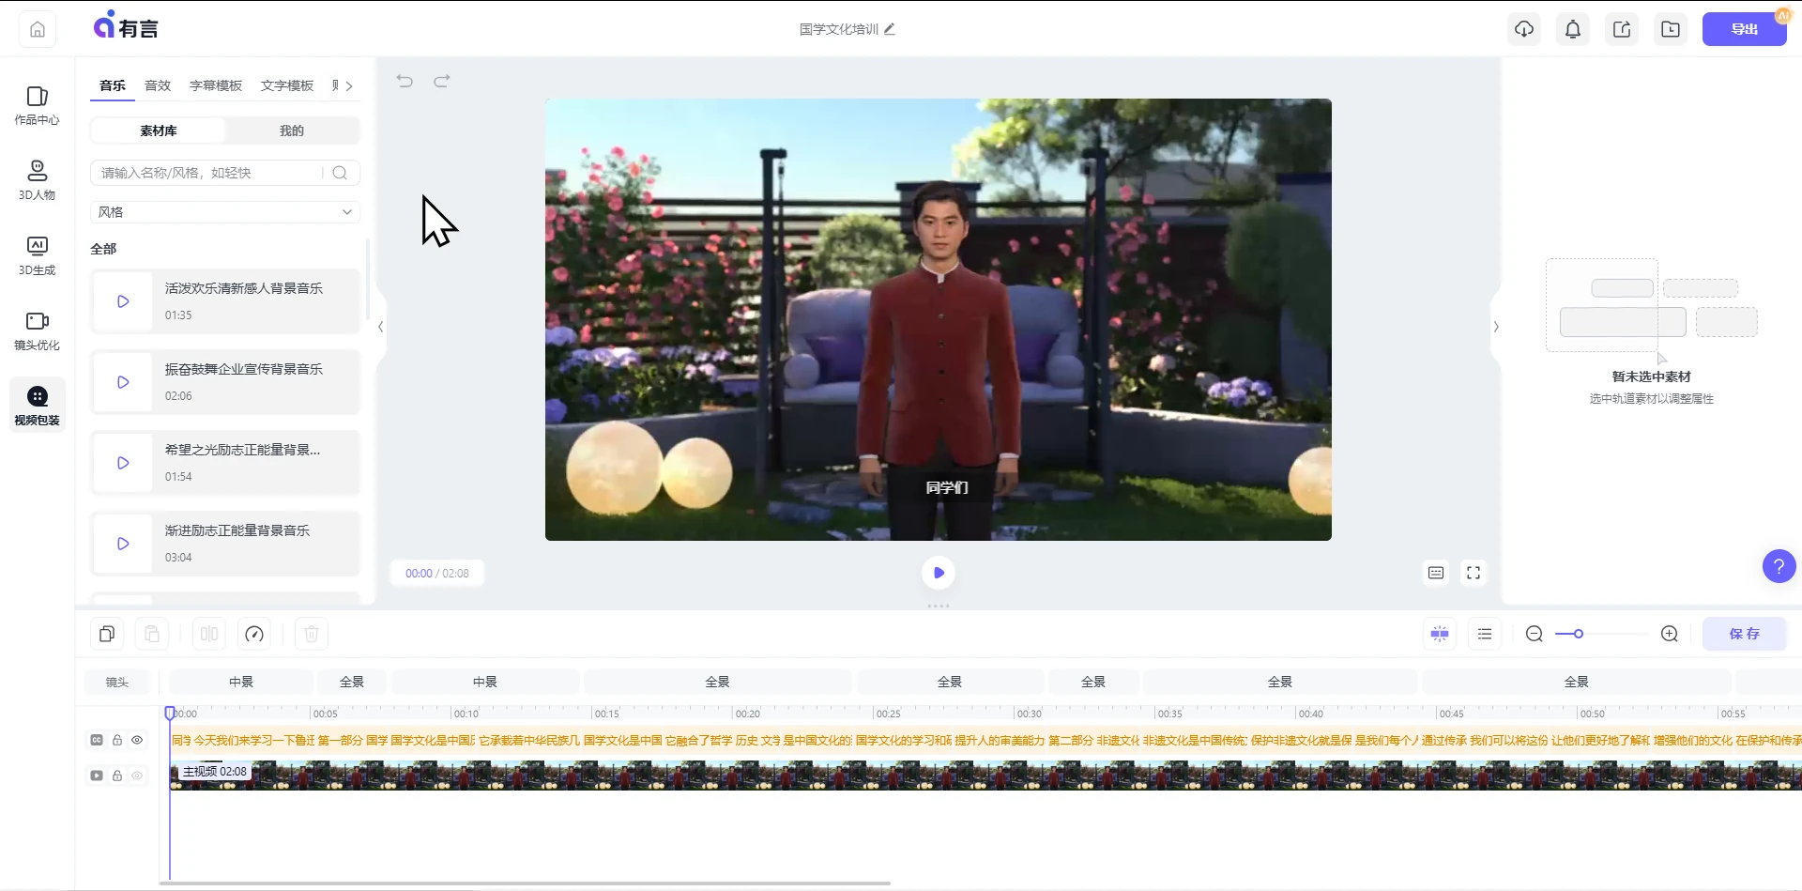
Task: Open the history folder icon
Action: [x=1671, y=29]
